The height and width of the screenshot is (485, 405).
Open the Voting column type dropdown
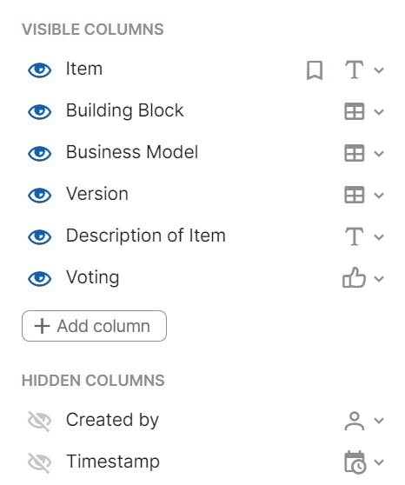379,279
